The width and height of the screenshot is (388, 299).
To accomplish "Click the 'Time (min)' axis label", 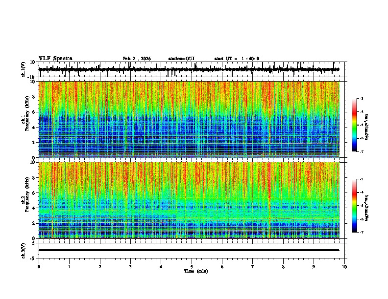I will click(196, 271).
